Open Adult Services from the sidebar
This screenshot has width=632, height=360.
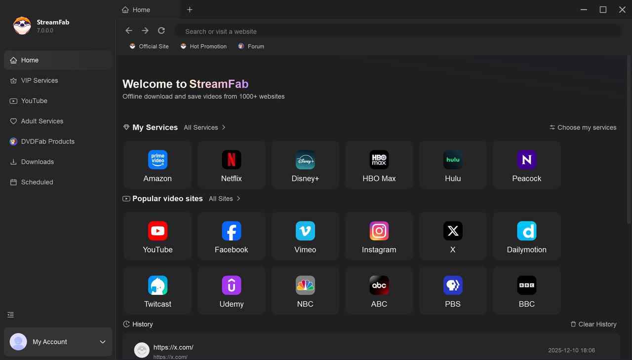[x=42, y=121]
